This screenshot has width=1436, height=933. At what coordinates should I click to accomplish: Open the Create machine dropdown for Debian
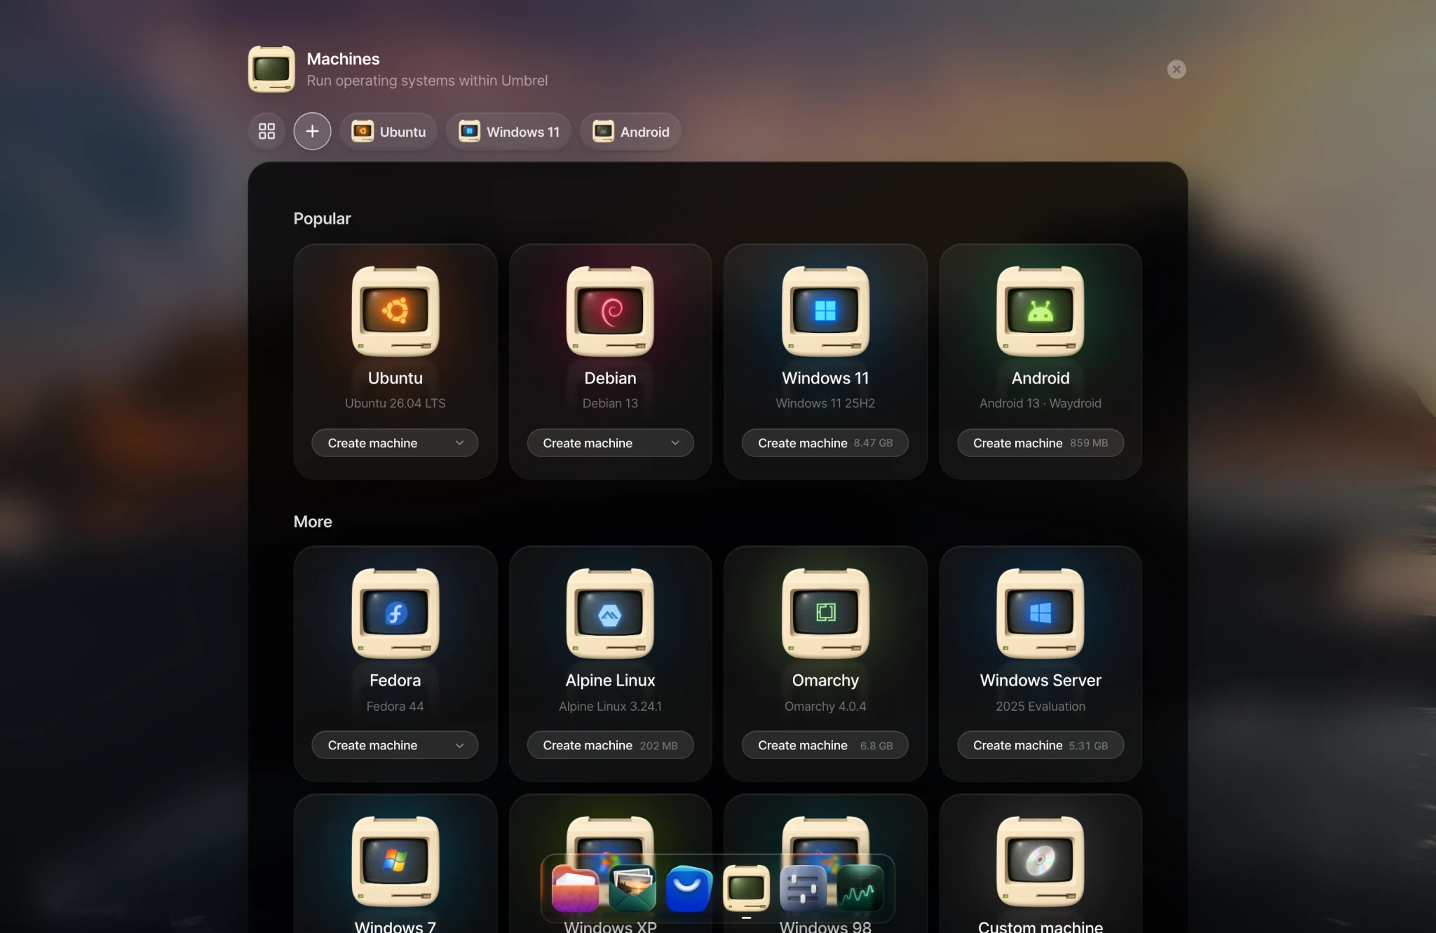[x=610, y=443]
